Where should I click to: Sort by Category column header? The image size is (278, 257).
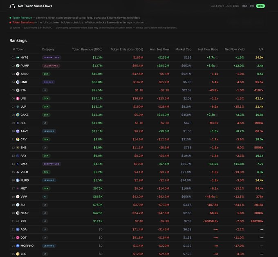point(48,49)
